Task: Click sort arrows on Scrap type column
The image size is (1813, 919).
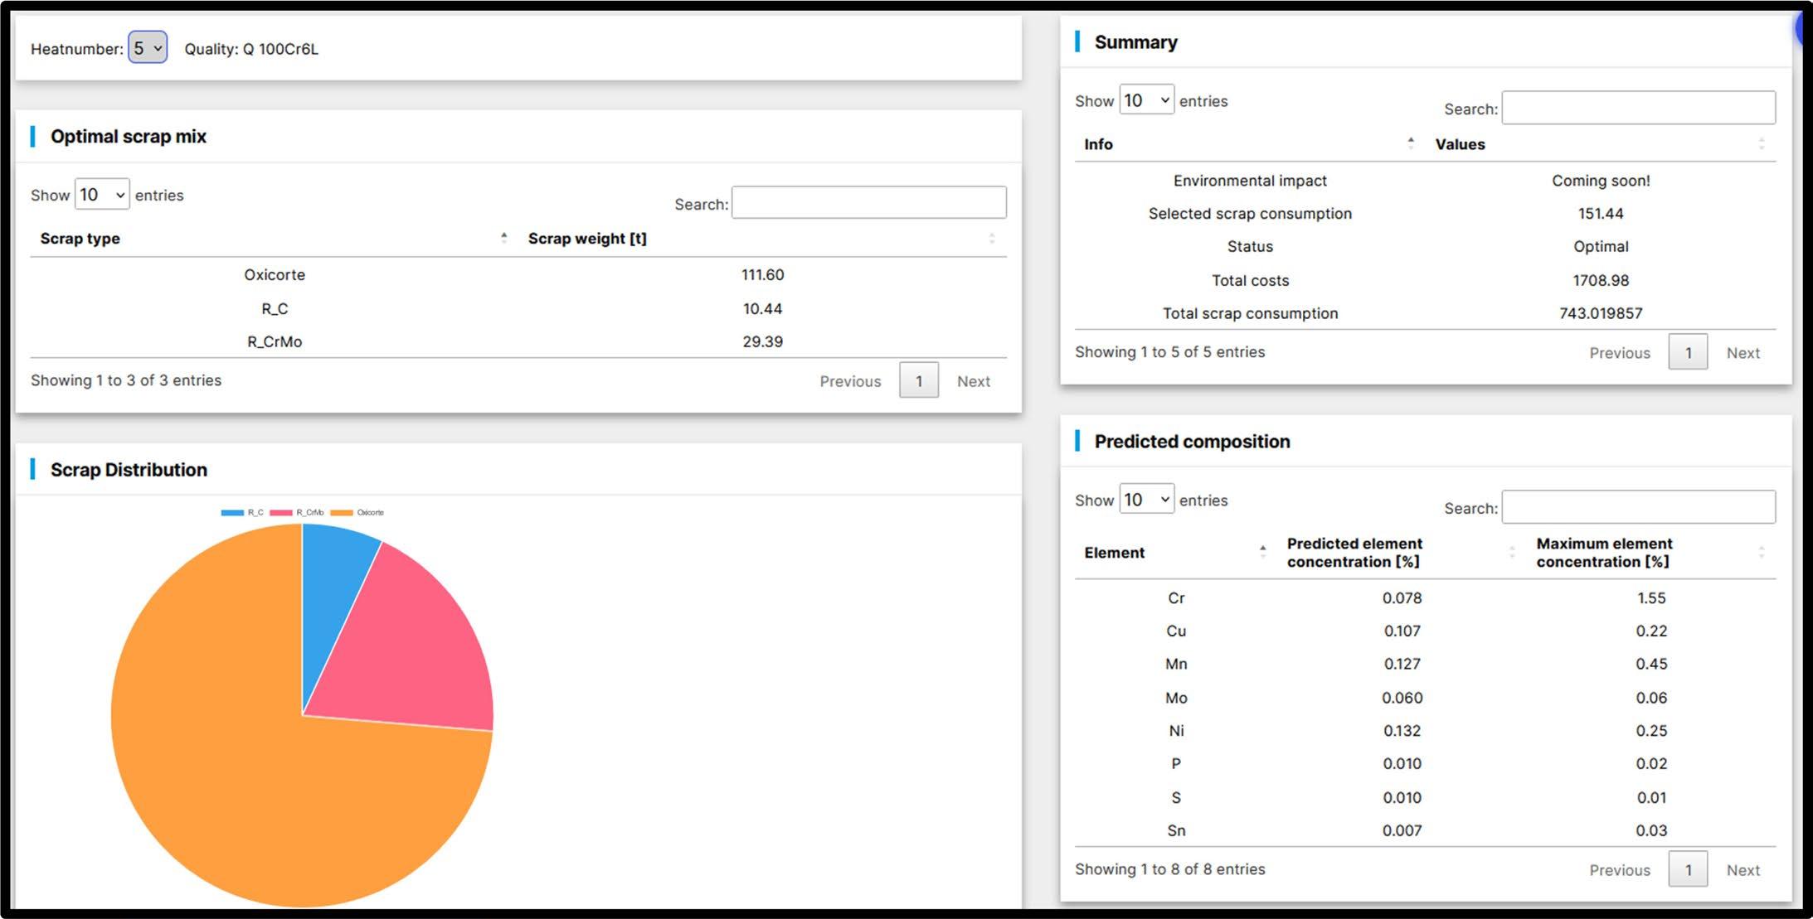Action: (503, 239)
